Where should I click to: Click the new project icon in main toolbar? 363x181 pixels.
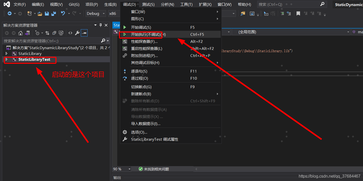coord(29,14)
